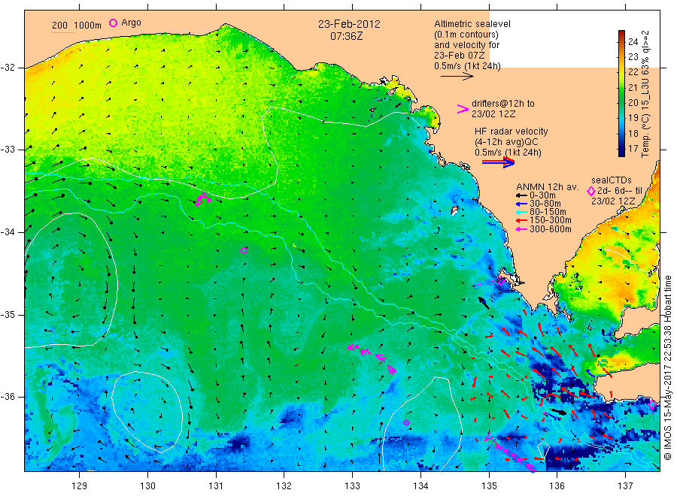Click the 1000m depth contour label
Image resolution: width=677 pixels, height=496 pixels.
click(x=88, y=26)
